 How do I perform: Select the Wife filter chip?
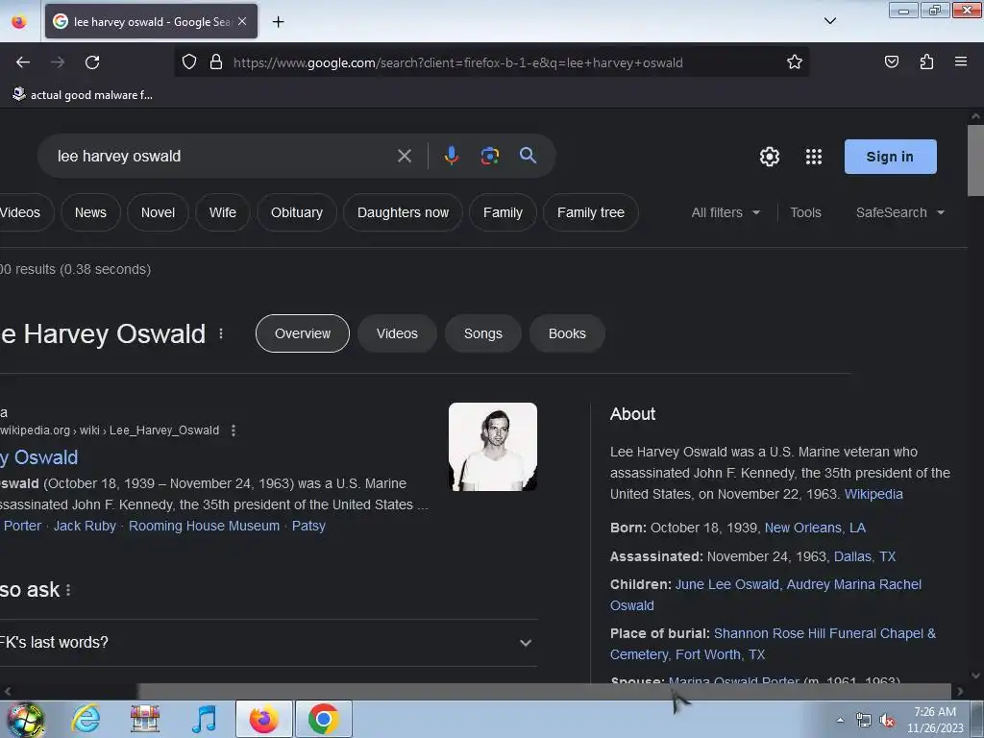pos(223,212)
